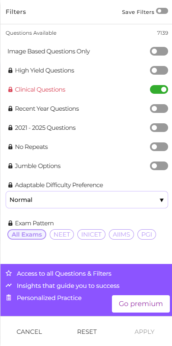Viewport: 172px width, 346px height.
Task: Enable Image Based Questions Only toggle
Action: tap(159, 51)
